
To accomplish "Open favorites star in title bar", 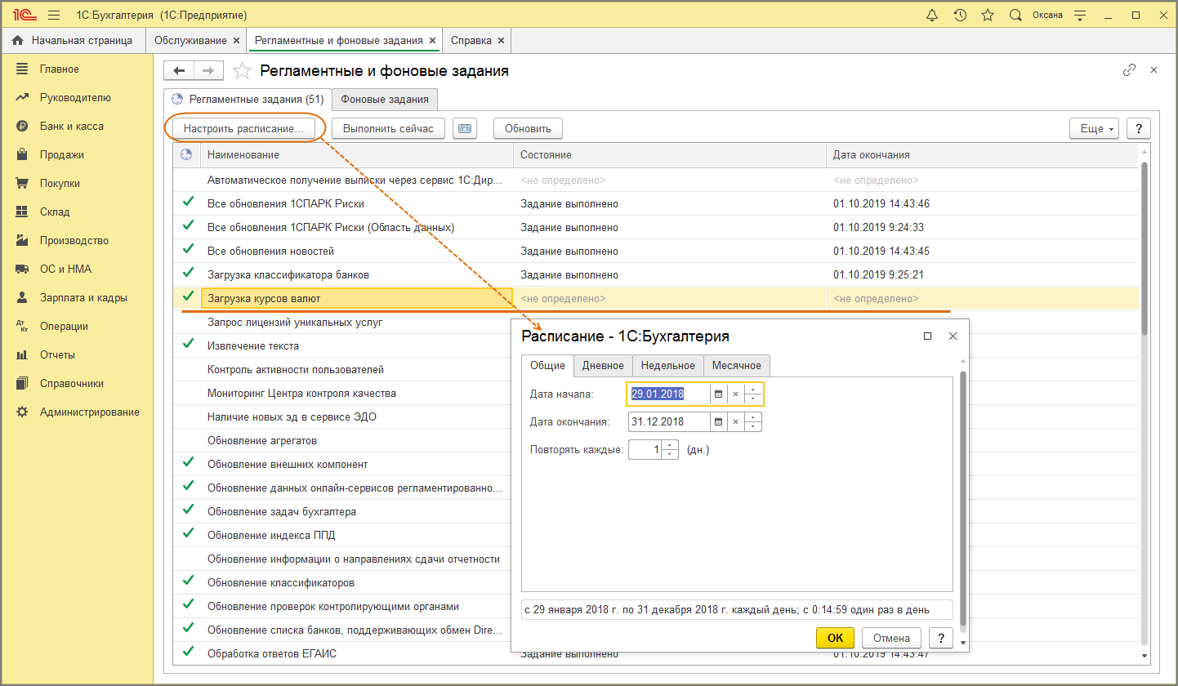I will tap(988, 15).
